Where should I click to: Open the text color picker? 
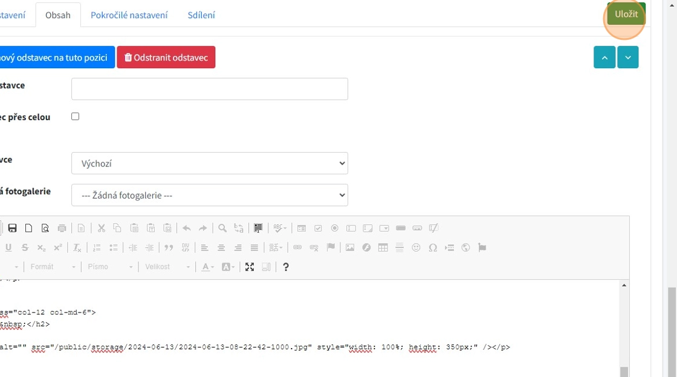(208, 267)
